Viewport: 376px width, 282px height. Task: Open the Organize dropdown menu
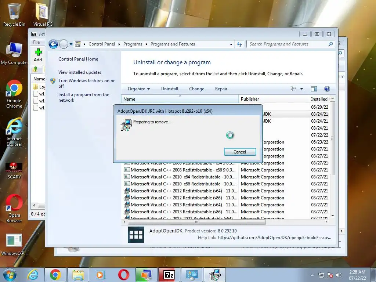(x=139, y=89)
